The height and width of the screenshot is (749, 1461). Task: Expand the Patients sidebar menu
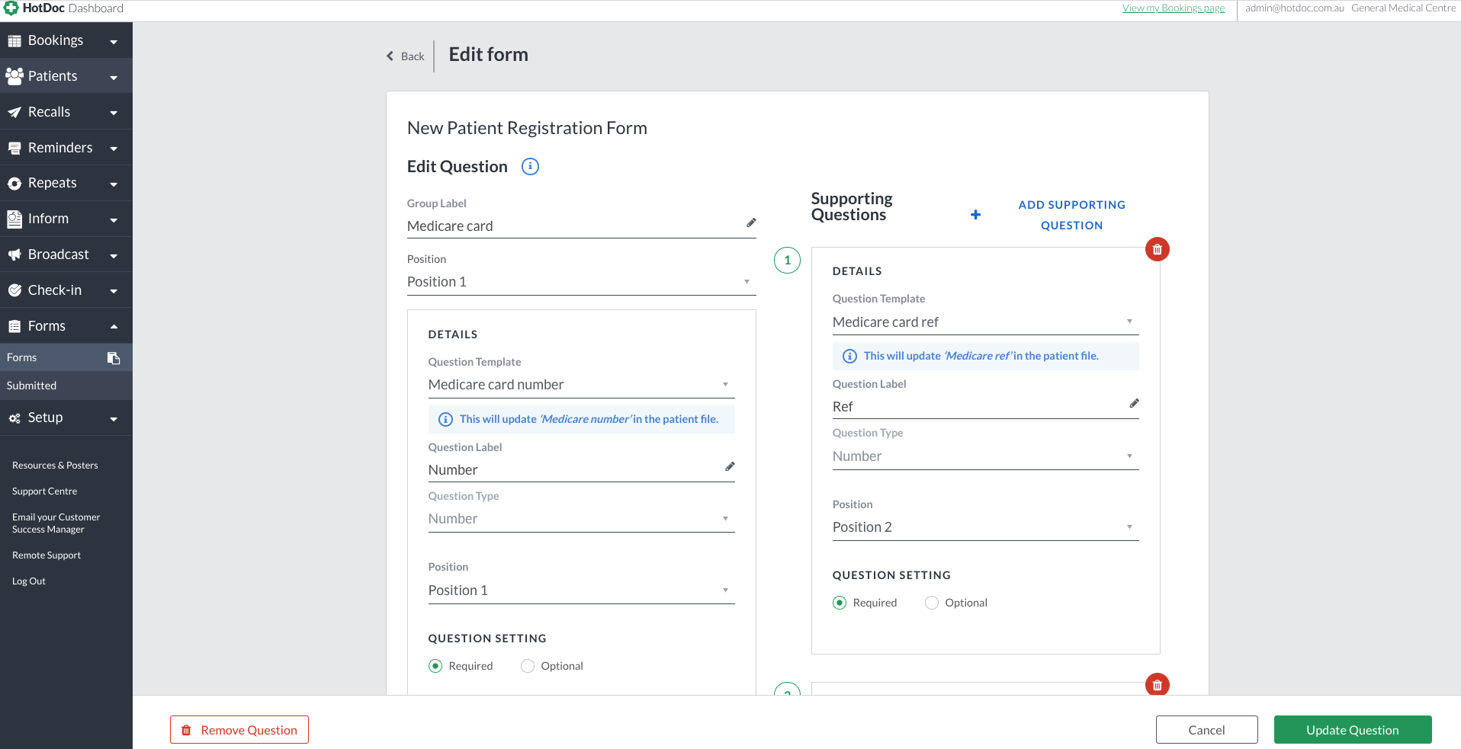[66, 76]
